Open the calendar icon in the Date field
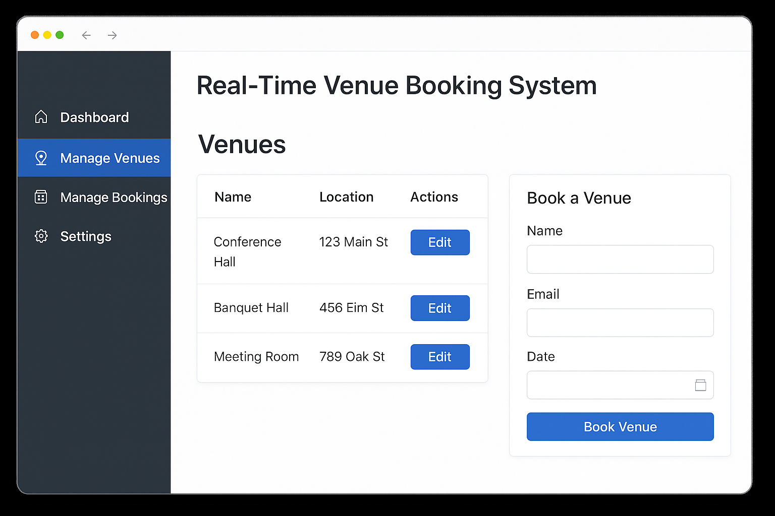The width and height of the screenshot is (775, 516). click(x=700, y=384)
